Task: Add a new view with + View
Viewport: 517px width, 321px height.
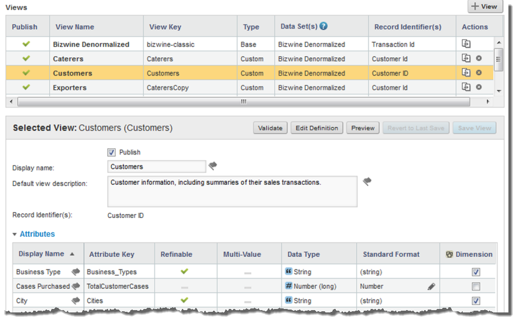Action: pos(485,6)
